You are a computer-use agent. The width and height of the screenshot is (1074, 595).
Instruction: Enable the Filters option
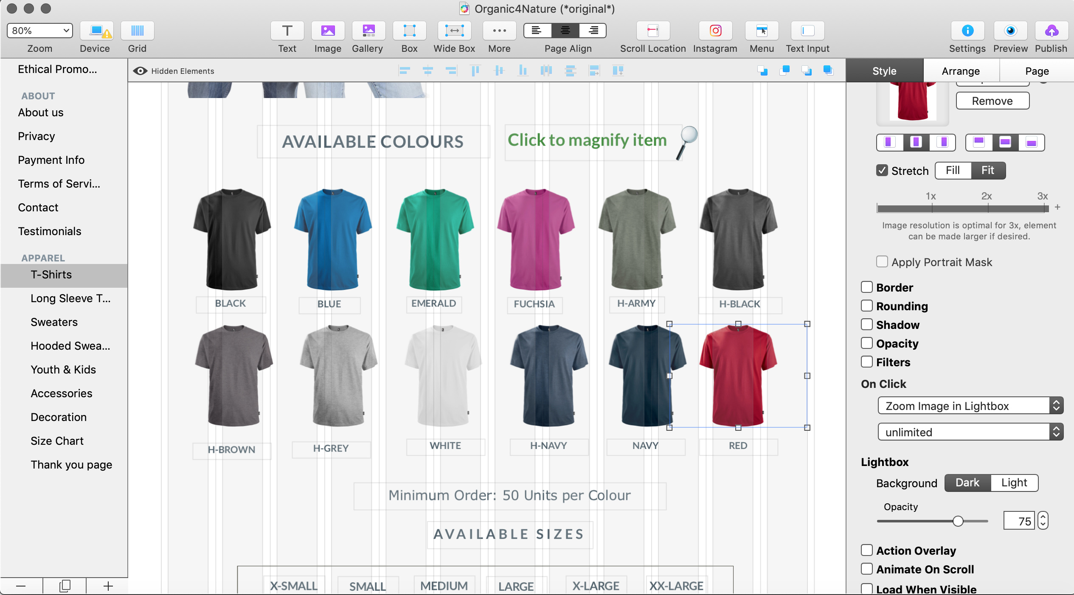(866, 362)
